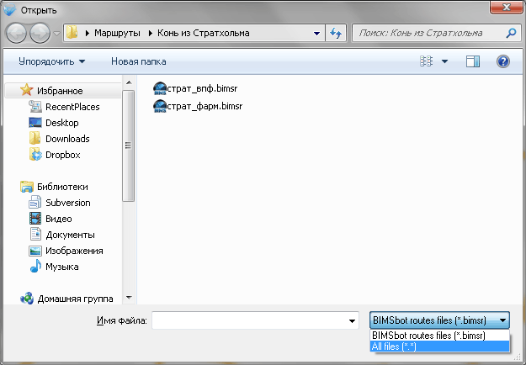Screen dimensions: 526x365
Task: Click the navigation pane scrollbar down arrow
Action: pyautogui.click(x=128, y=297)
